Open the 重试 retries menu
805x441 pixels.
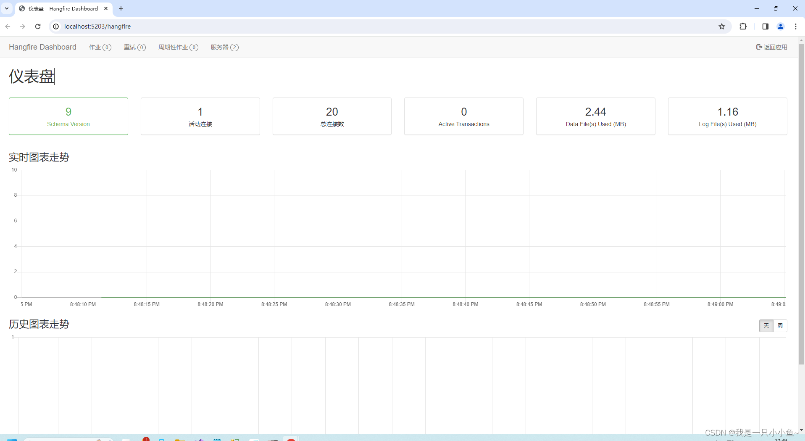point(134,47)
